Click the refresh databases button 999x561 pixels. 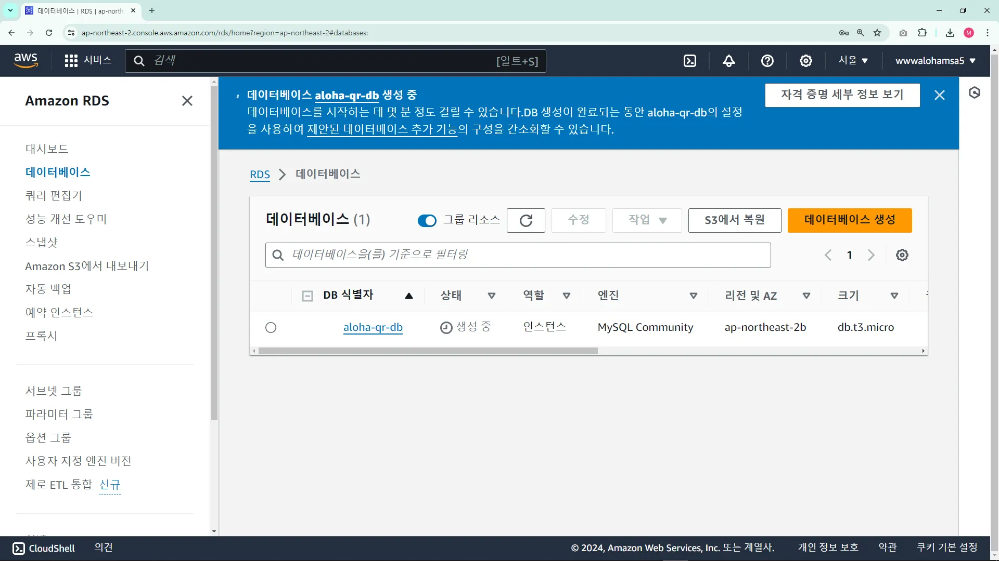[x=526, y=220]
